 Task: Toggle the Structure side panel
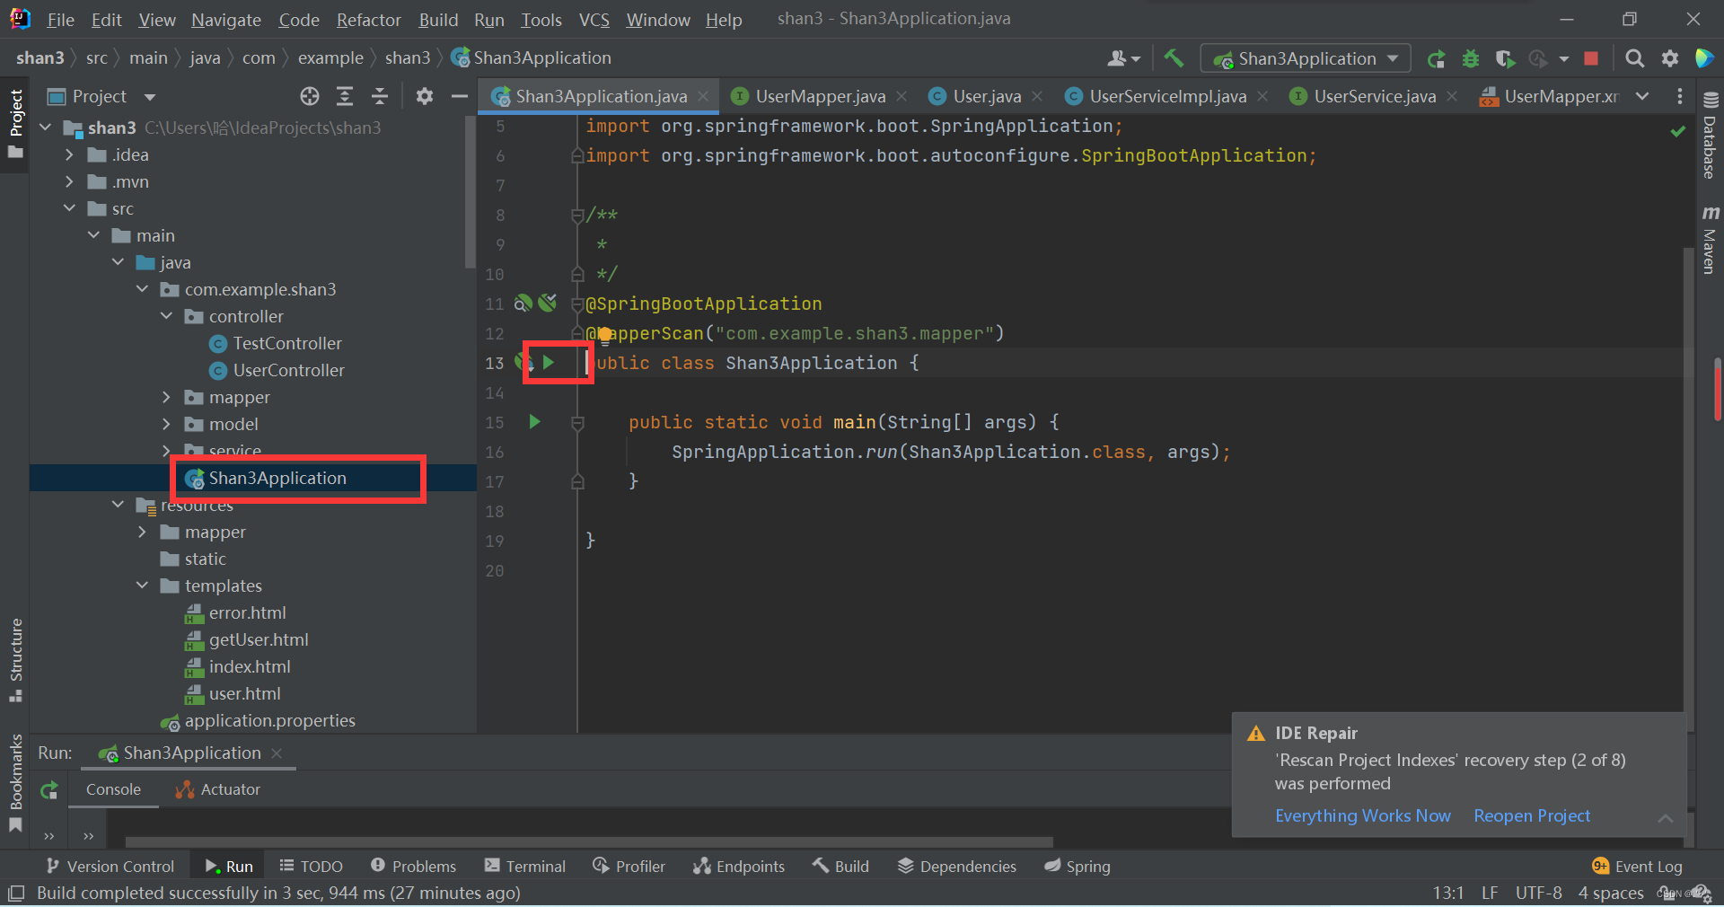(15, 660)
